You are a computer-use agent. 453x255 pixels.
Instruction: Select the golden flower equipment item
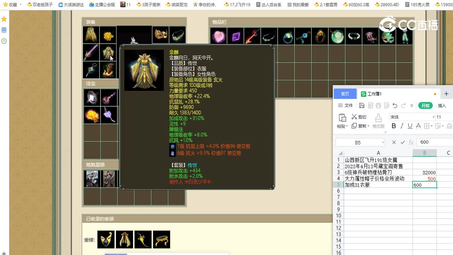(108, 35)
